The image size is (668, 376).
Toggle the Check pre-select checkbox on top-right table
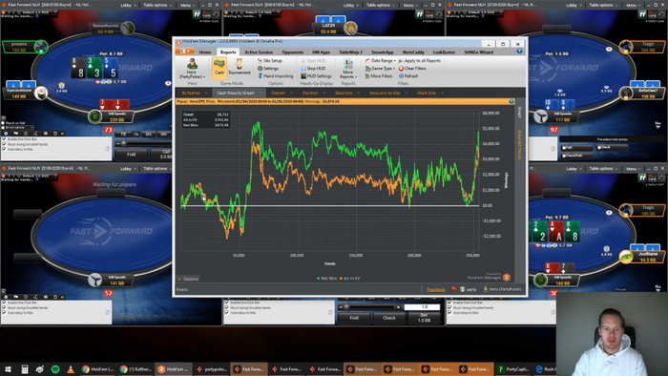pos(599,147)
